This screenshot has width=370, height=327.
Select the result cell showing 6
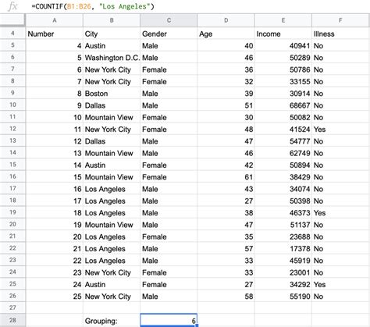pos(169,321)
